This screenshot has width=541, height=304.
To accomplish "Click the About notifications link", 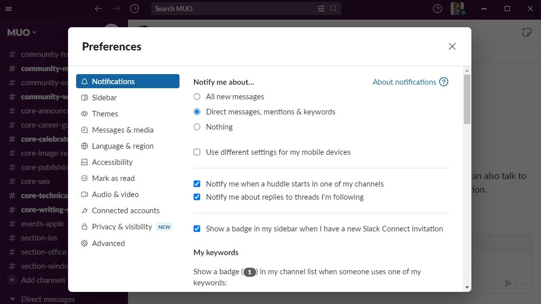I will tap(404, 82).
